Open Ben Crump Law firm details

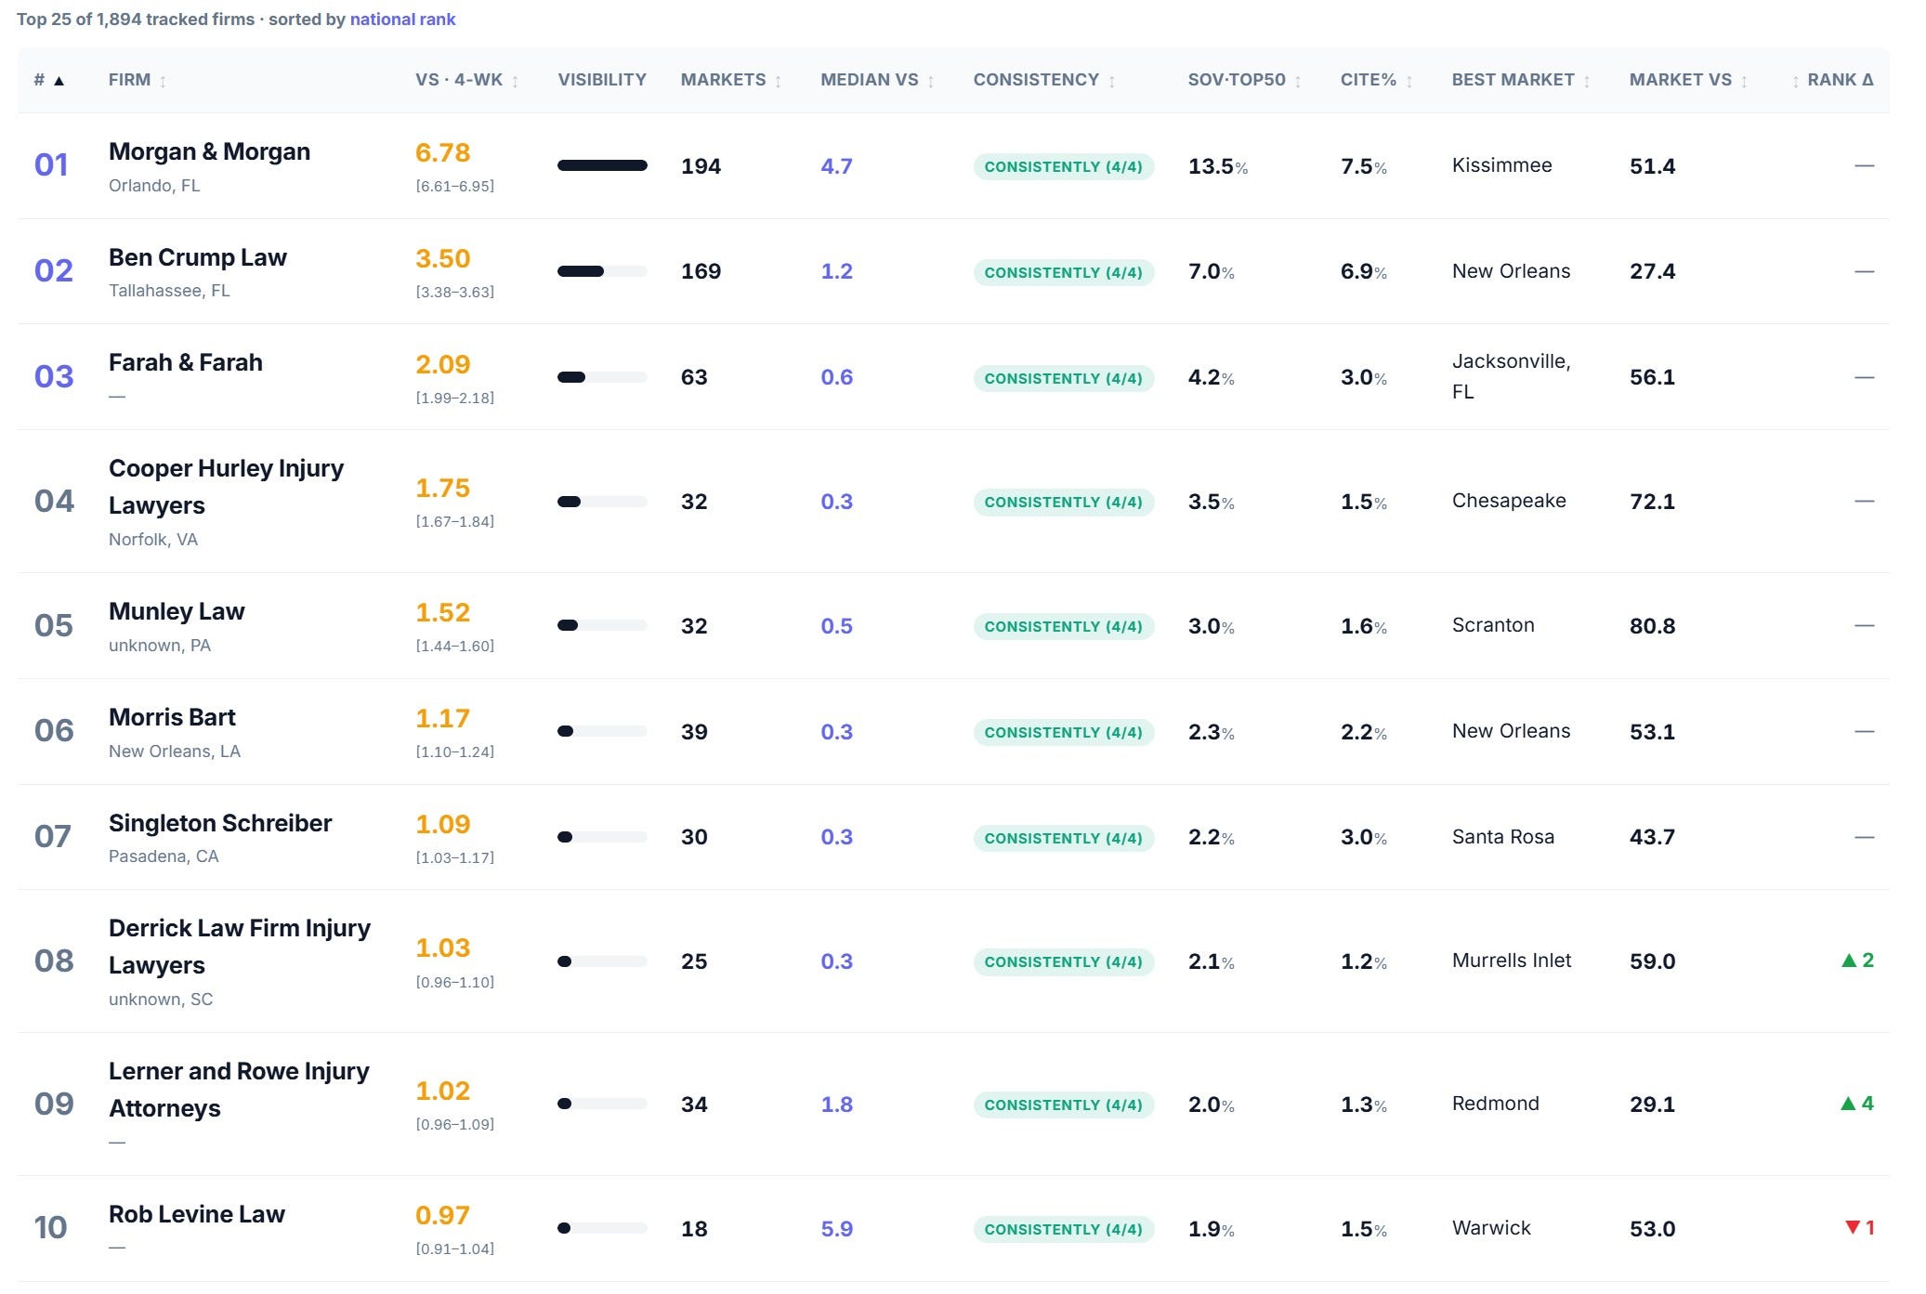[198, 257]
